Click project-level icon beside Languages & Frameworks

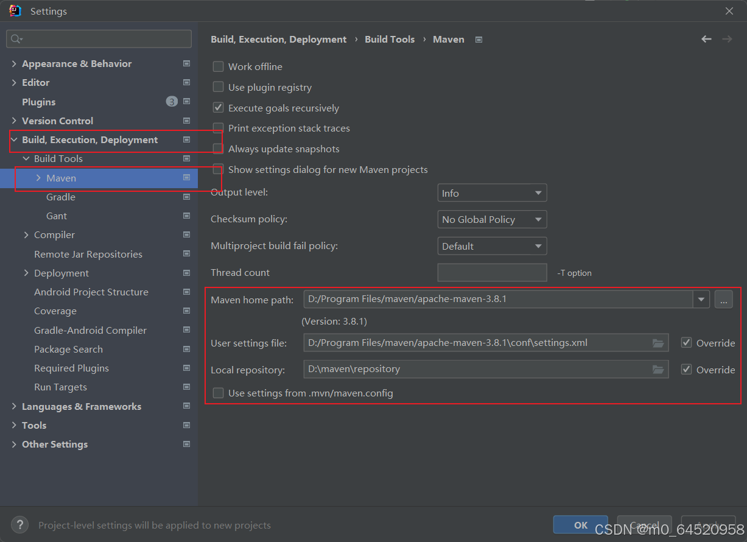tap(186, 406)
